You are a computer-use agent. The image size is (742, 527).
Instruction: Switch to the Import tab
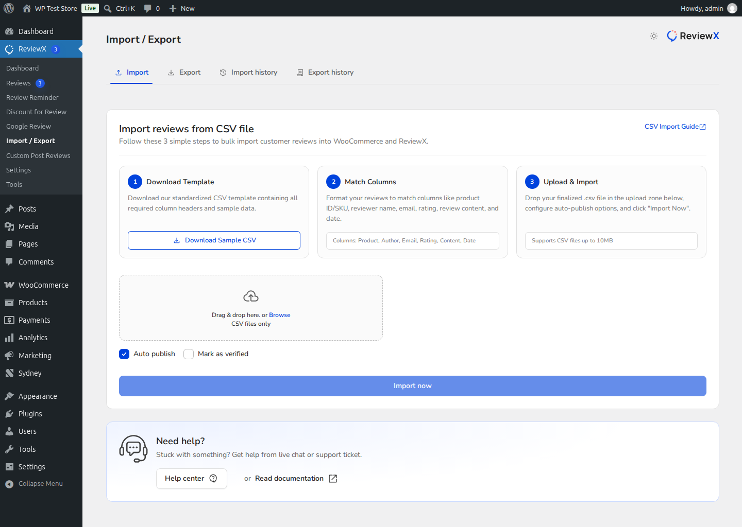tap(131, 73)
